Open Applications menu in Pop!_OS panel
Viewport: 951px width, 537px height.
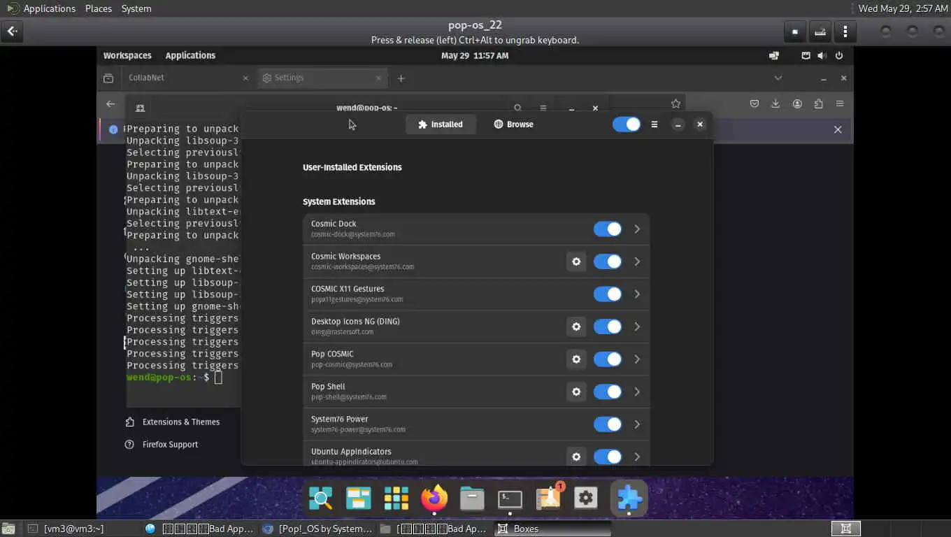(x=190, y=55)
